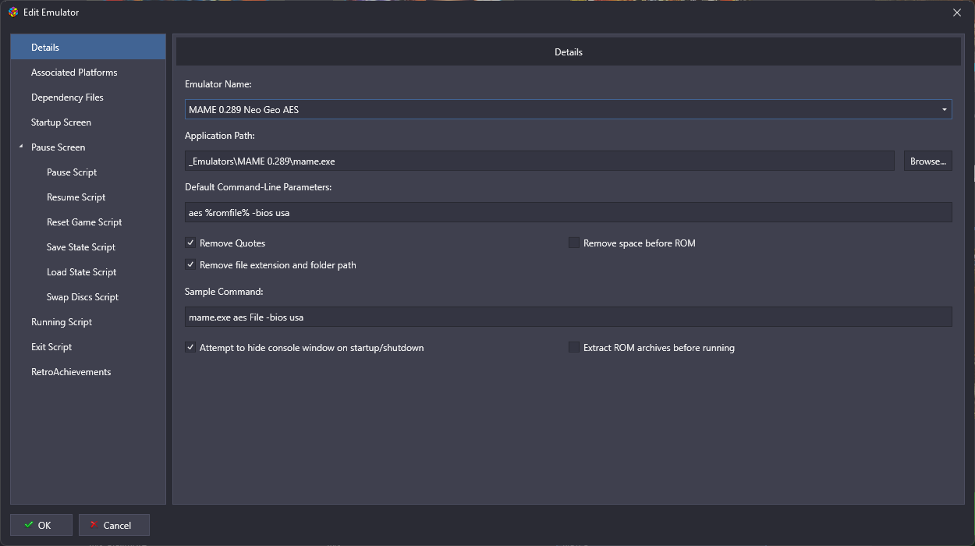Click the Application Path text field
The image size is (975, 546).
[x=540, y=161]
